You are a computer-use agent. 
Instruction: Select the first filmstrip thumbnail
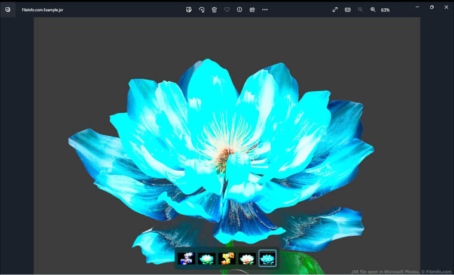point(186,258)
